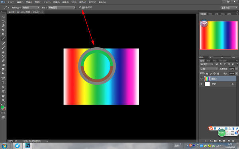Select the Crop tool
The height and width of the screenshot is (149, 239).
coord(3,34)
